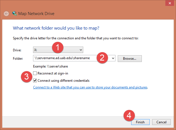This screenshot has width=176, height=130.
Task: Click the Folder: label
Action: pos(18,59)
